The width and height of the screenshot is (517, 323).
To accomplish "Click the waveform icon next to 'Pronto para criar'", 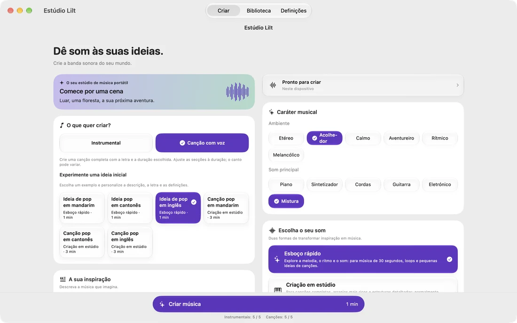I will (273, 85).
